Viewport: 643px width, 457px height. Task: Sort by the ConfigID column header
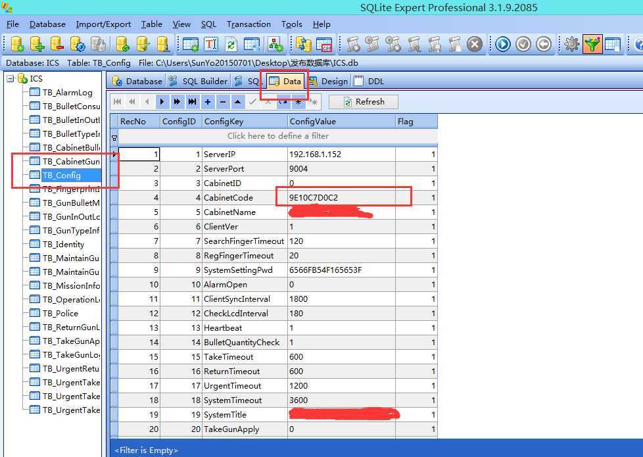click(x=181, y=122)
